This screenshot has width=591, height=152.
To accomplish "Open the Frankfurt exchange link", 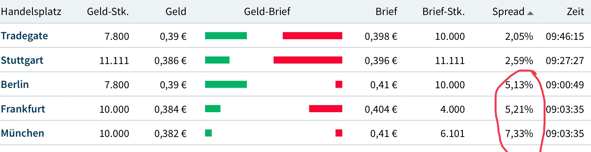I will 23,109.
